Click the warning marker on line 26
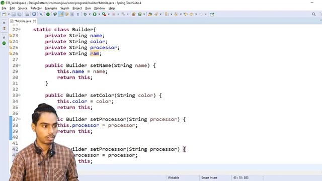Image resolution: width=322 pixels, height=181 pixels. point(11,54)
